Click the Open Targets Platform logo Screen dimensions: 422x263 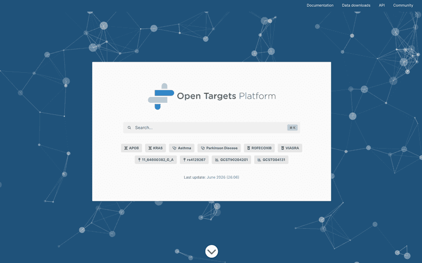click(212, 96)
